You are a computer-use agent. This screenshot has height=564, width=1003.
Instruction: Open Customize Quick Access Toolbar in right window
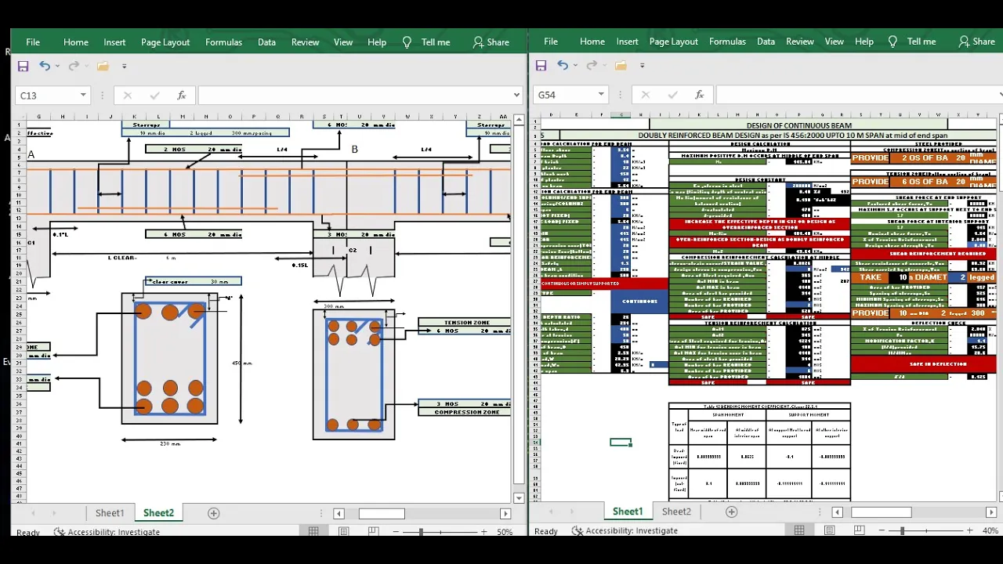point(642,66)
